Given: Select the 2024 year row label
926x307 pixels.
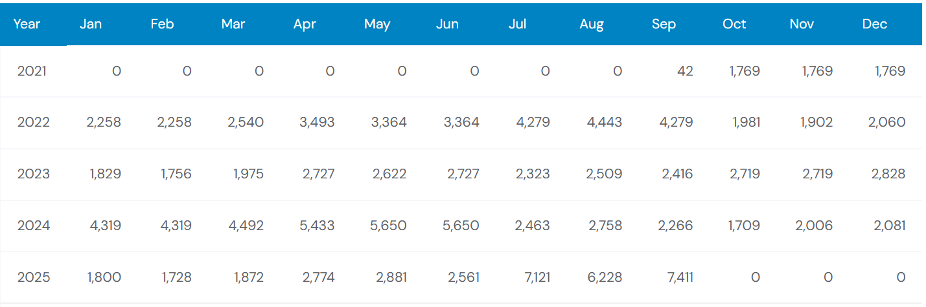Looking at the screenshot, I should pos(33,226).
